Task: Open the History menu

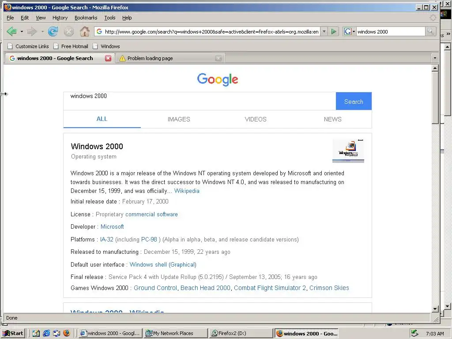Action: 60,18
